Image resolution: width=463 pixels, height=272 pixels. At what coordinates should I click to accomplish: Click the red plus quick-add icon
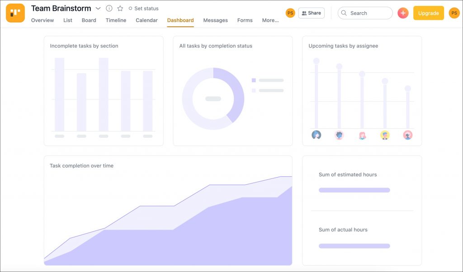point(403,13)
